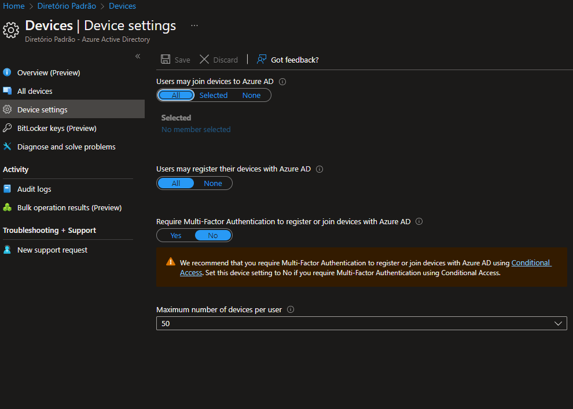Image resolution: width=573 pixels, height=409 pixels.
Task: Click Save button label
Action: 182,60
